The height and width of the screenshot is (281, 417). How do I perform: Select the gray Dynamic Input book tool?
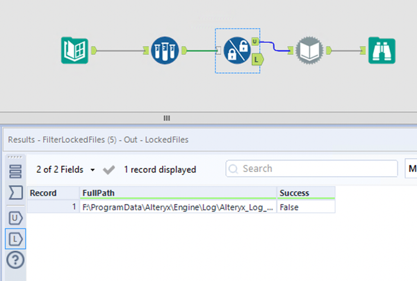click(x=309, y=50)
